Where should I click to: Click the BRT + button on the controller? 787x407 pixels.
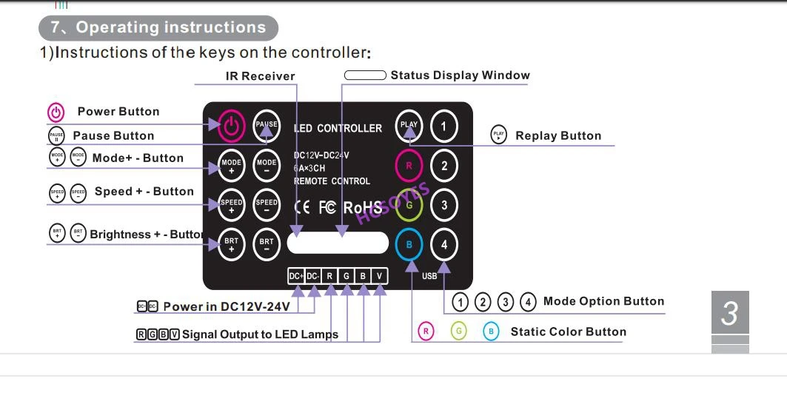click(232, 244)
